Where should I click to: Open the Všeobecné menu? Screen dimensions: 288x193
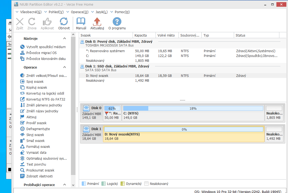29,12
